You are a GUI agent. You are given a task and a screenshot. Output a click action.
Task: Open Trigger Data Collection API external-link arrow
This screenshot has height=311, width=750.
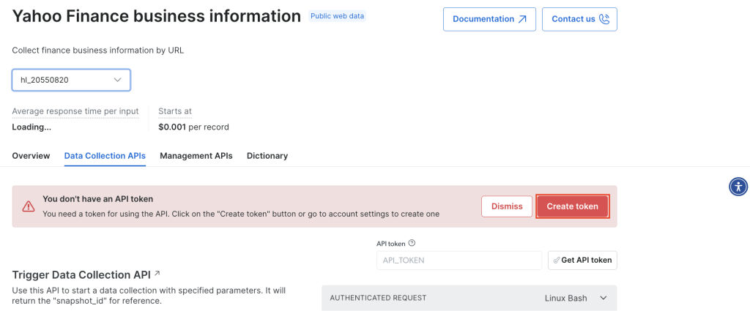tap(157, 274)
